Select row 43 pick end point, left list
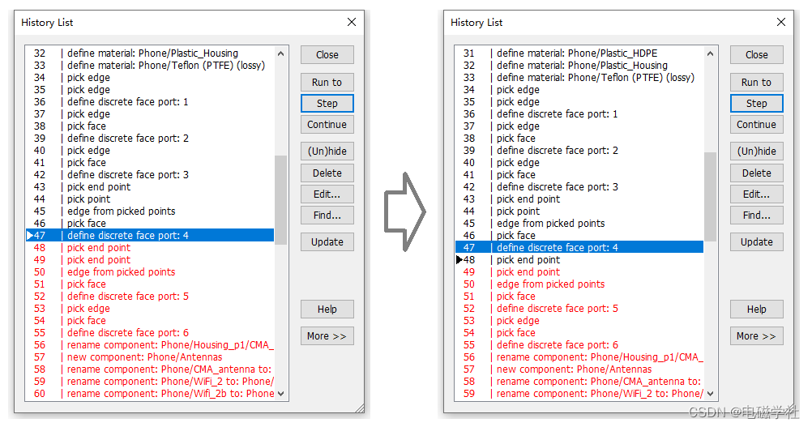Screen dimensions: 812x427 pos(150,187)
